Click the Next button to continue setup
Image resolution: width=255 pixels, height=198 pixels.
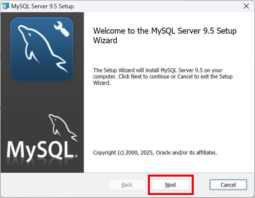(171, 185)
